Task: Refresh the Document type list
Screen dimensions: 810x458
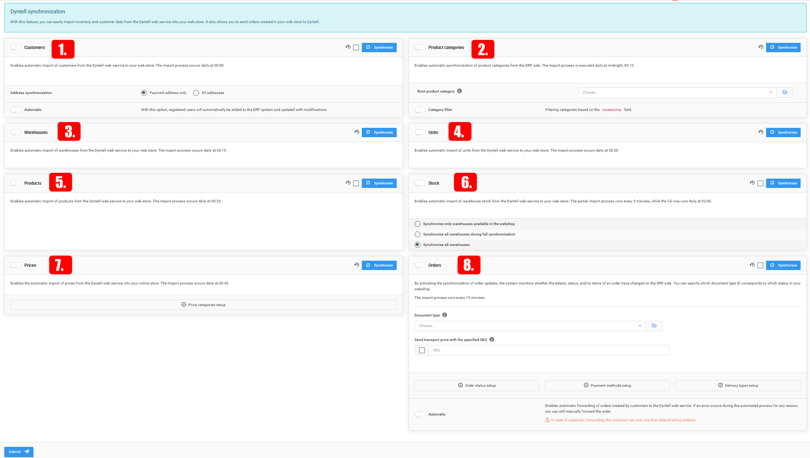Action: (654, 326)
